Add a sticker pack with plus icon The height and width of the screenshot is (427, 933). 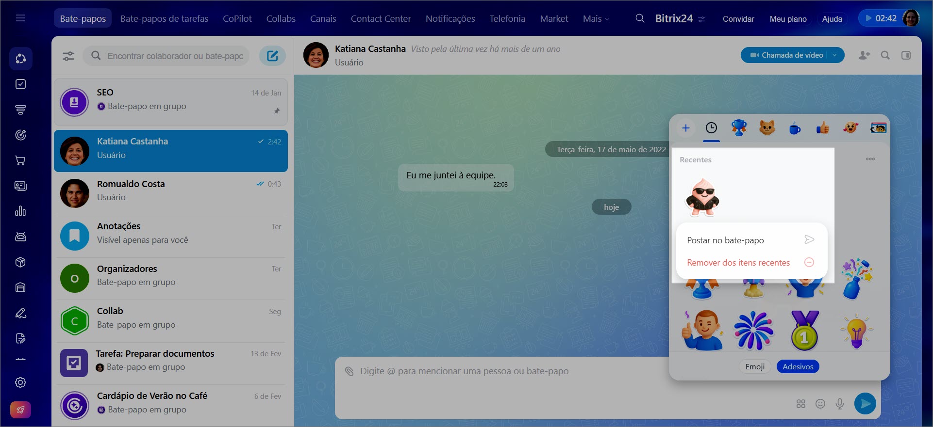tap(685, 128)
